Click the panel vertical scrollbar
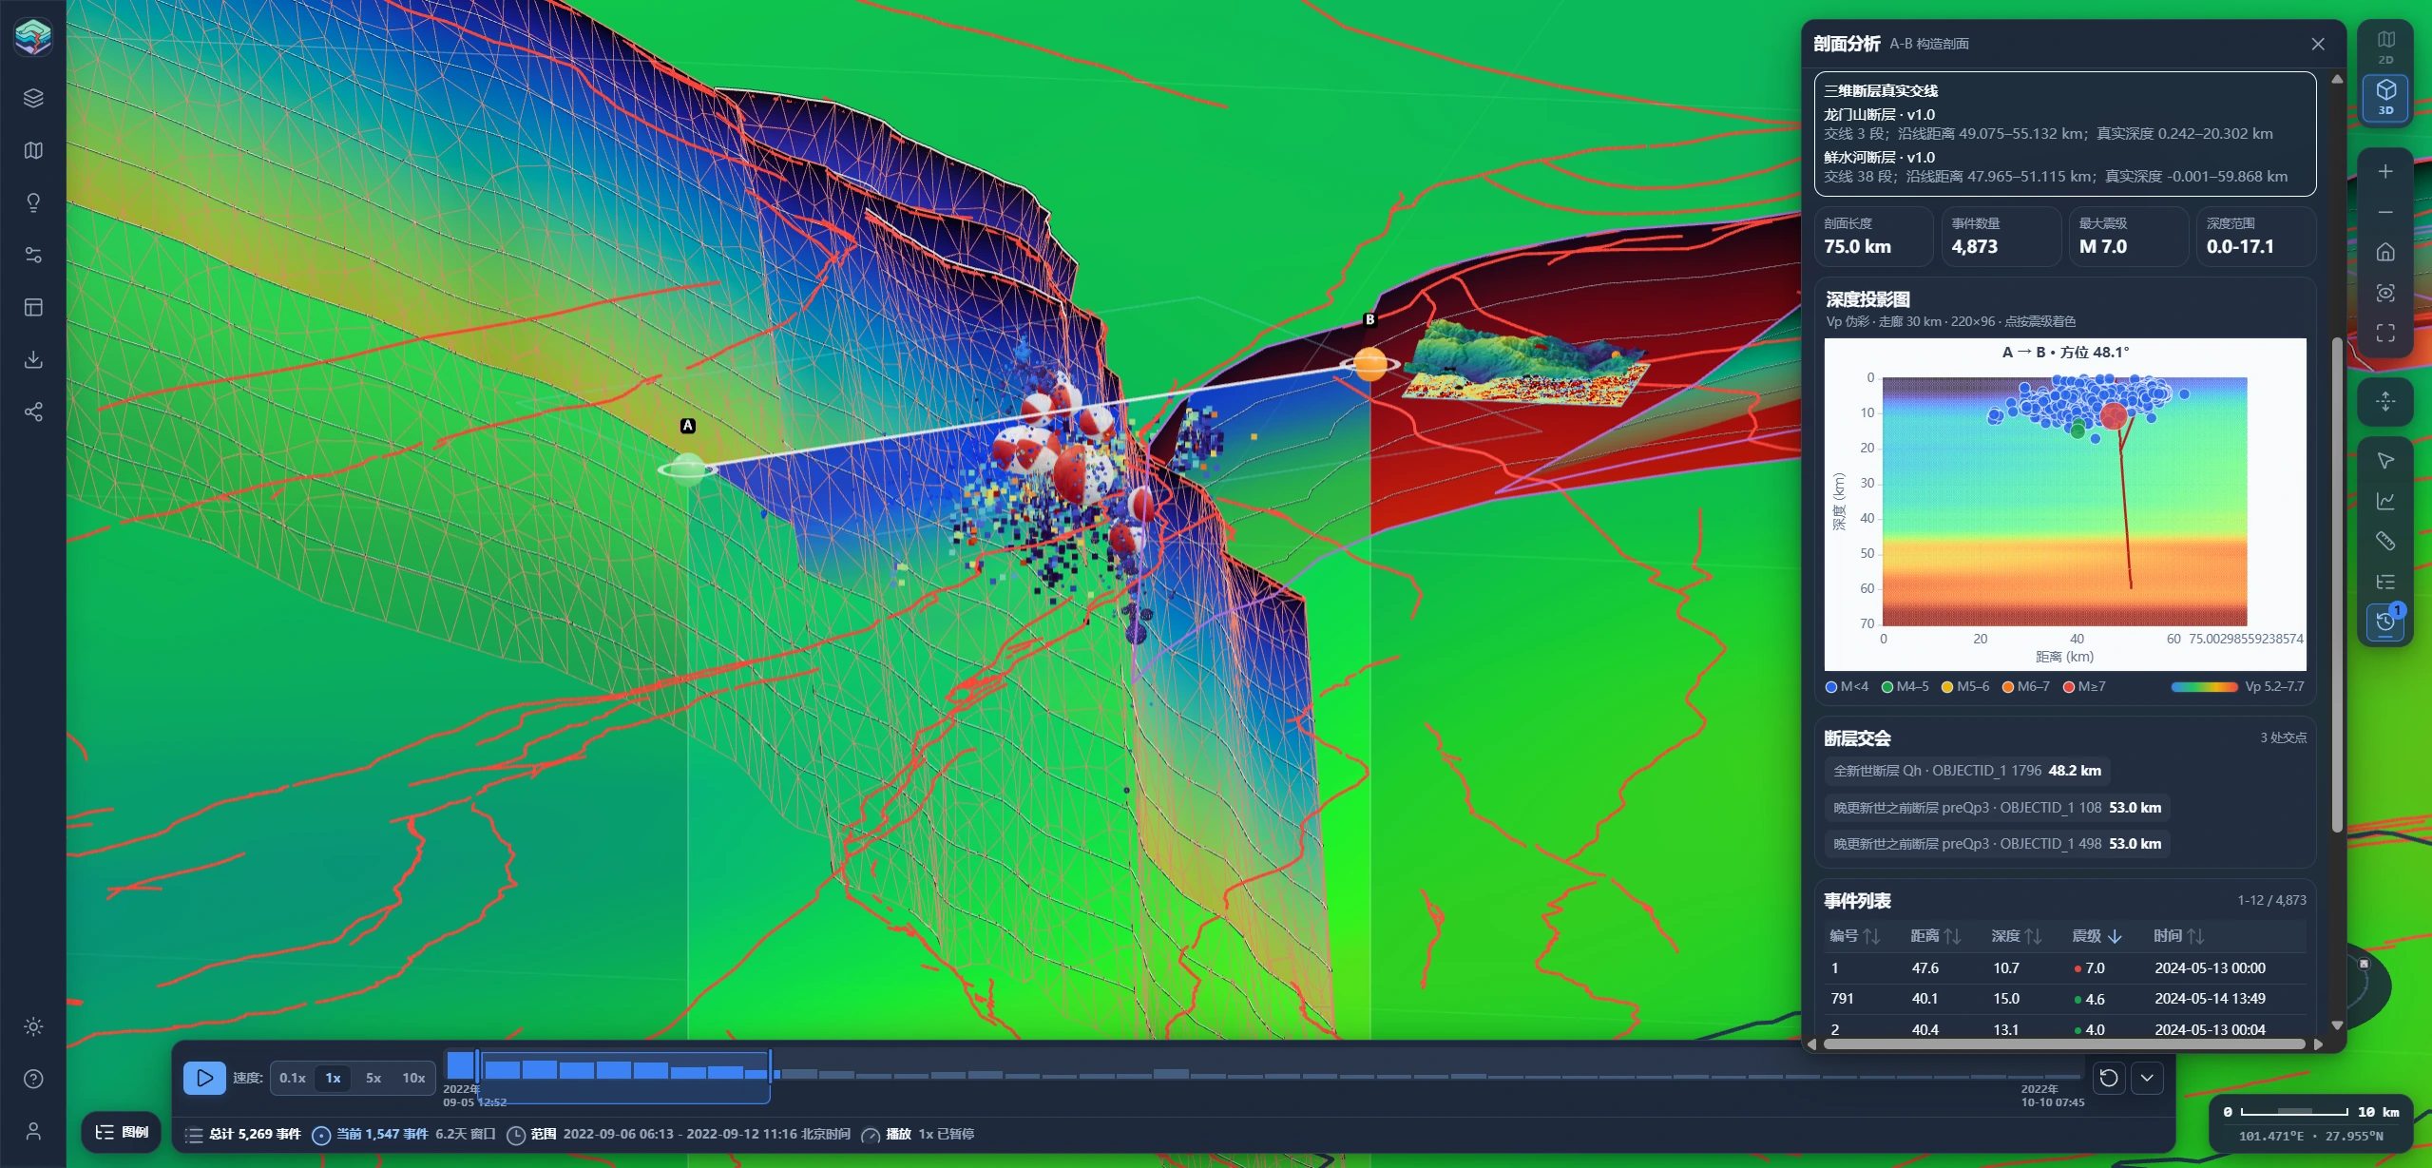Screen dimensions: 2432x1168 [2337, 585]
